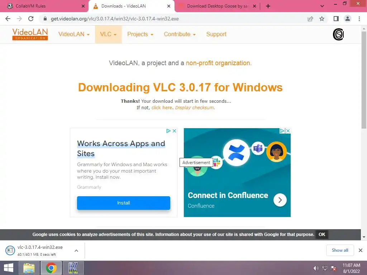The width and height of the screenshot is (367, 275).
Task: Click the scrollbar down arrow
Action: pyautogui.click(x=364, y=237)
